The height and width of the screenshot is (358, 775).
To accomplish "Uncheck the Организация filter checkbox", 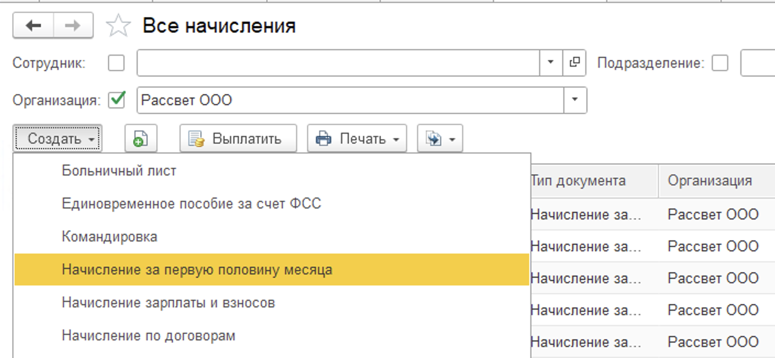I will 117,100.
